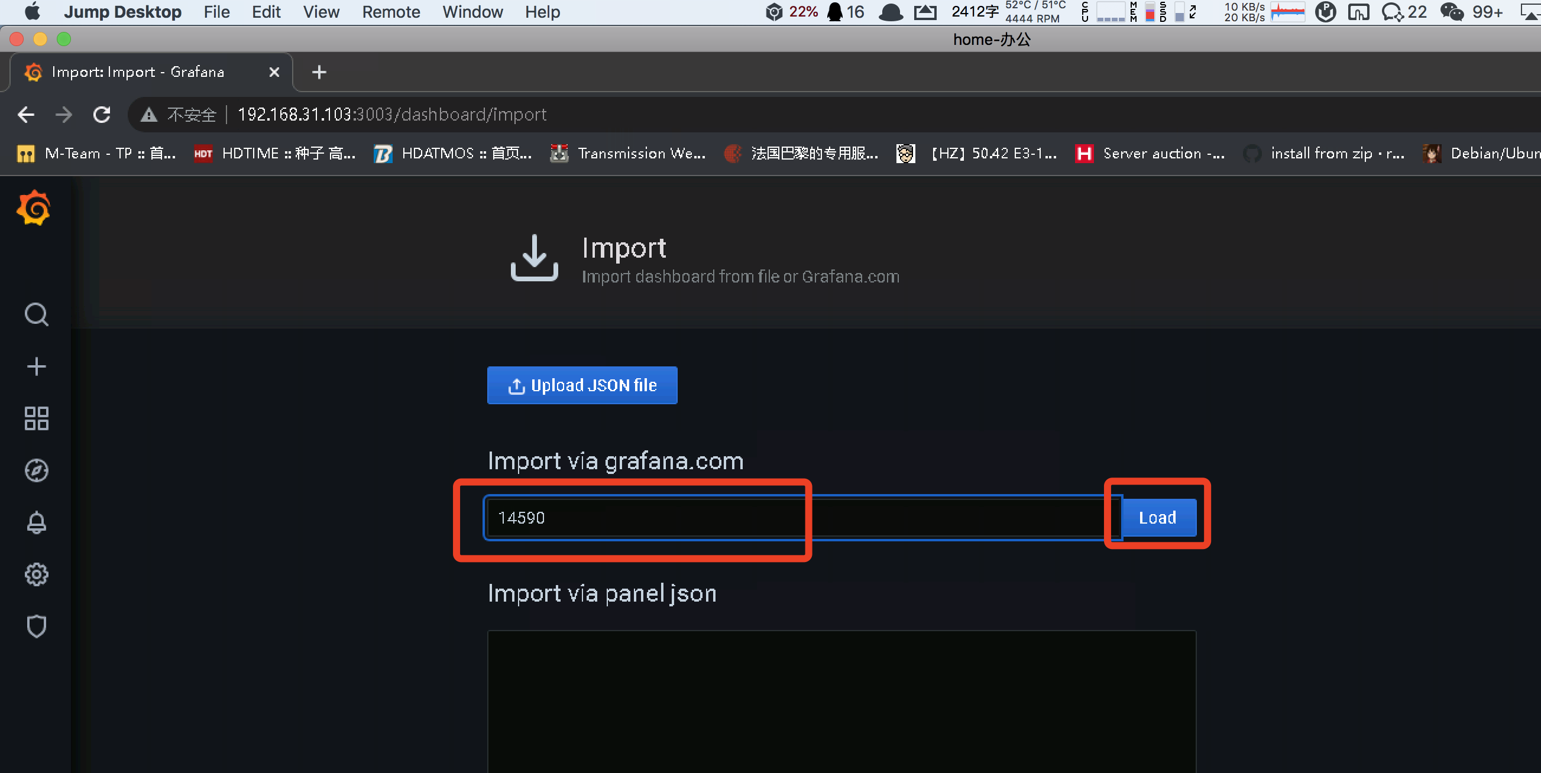This screenshot has height=773, width=1541.
Task: Open the File menu
Action: pos(216,12)
